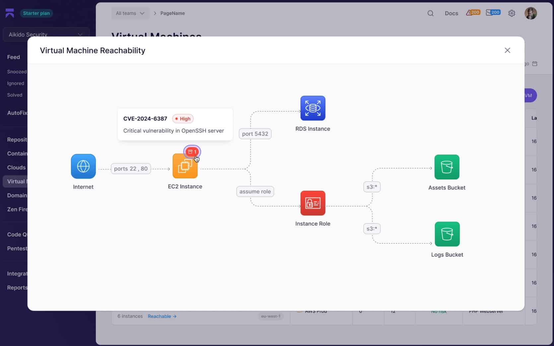Viewport: 554px width, 346px height.
Task: Open the user profile avatar
Action: [x=531, y=13]
